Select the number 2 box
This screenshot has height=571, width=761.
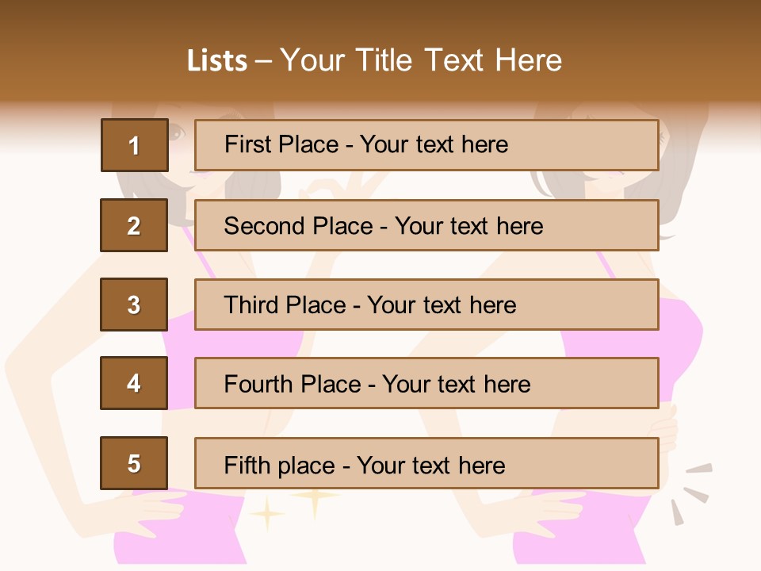click(134, 225)
